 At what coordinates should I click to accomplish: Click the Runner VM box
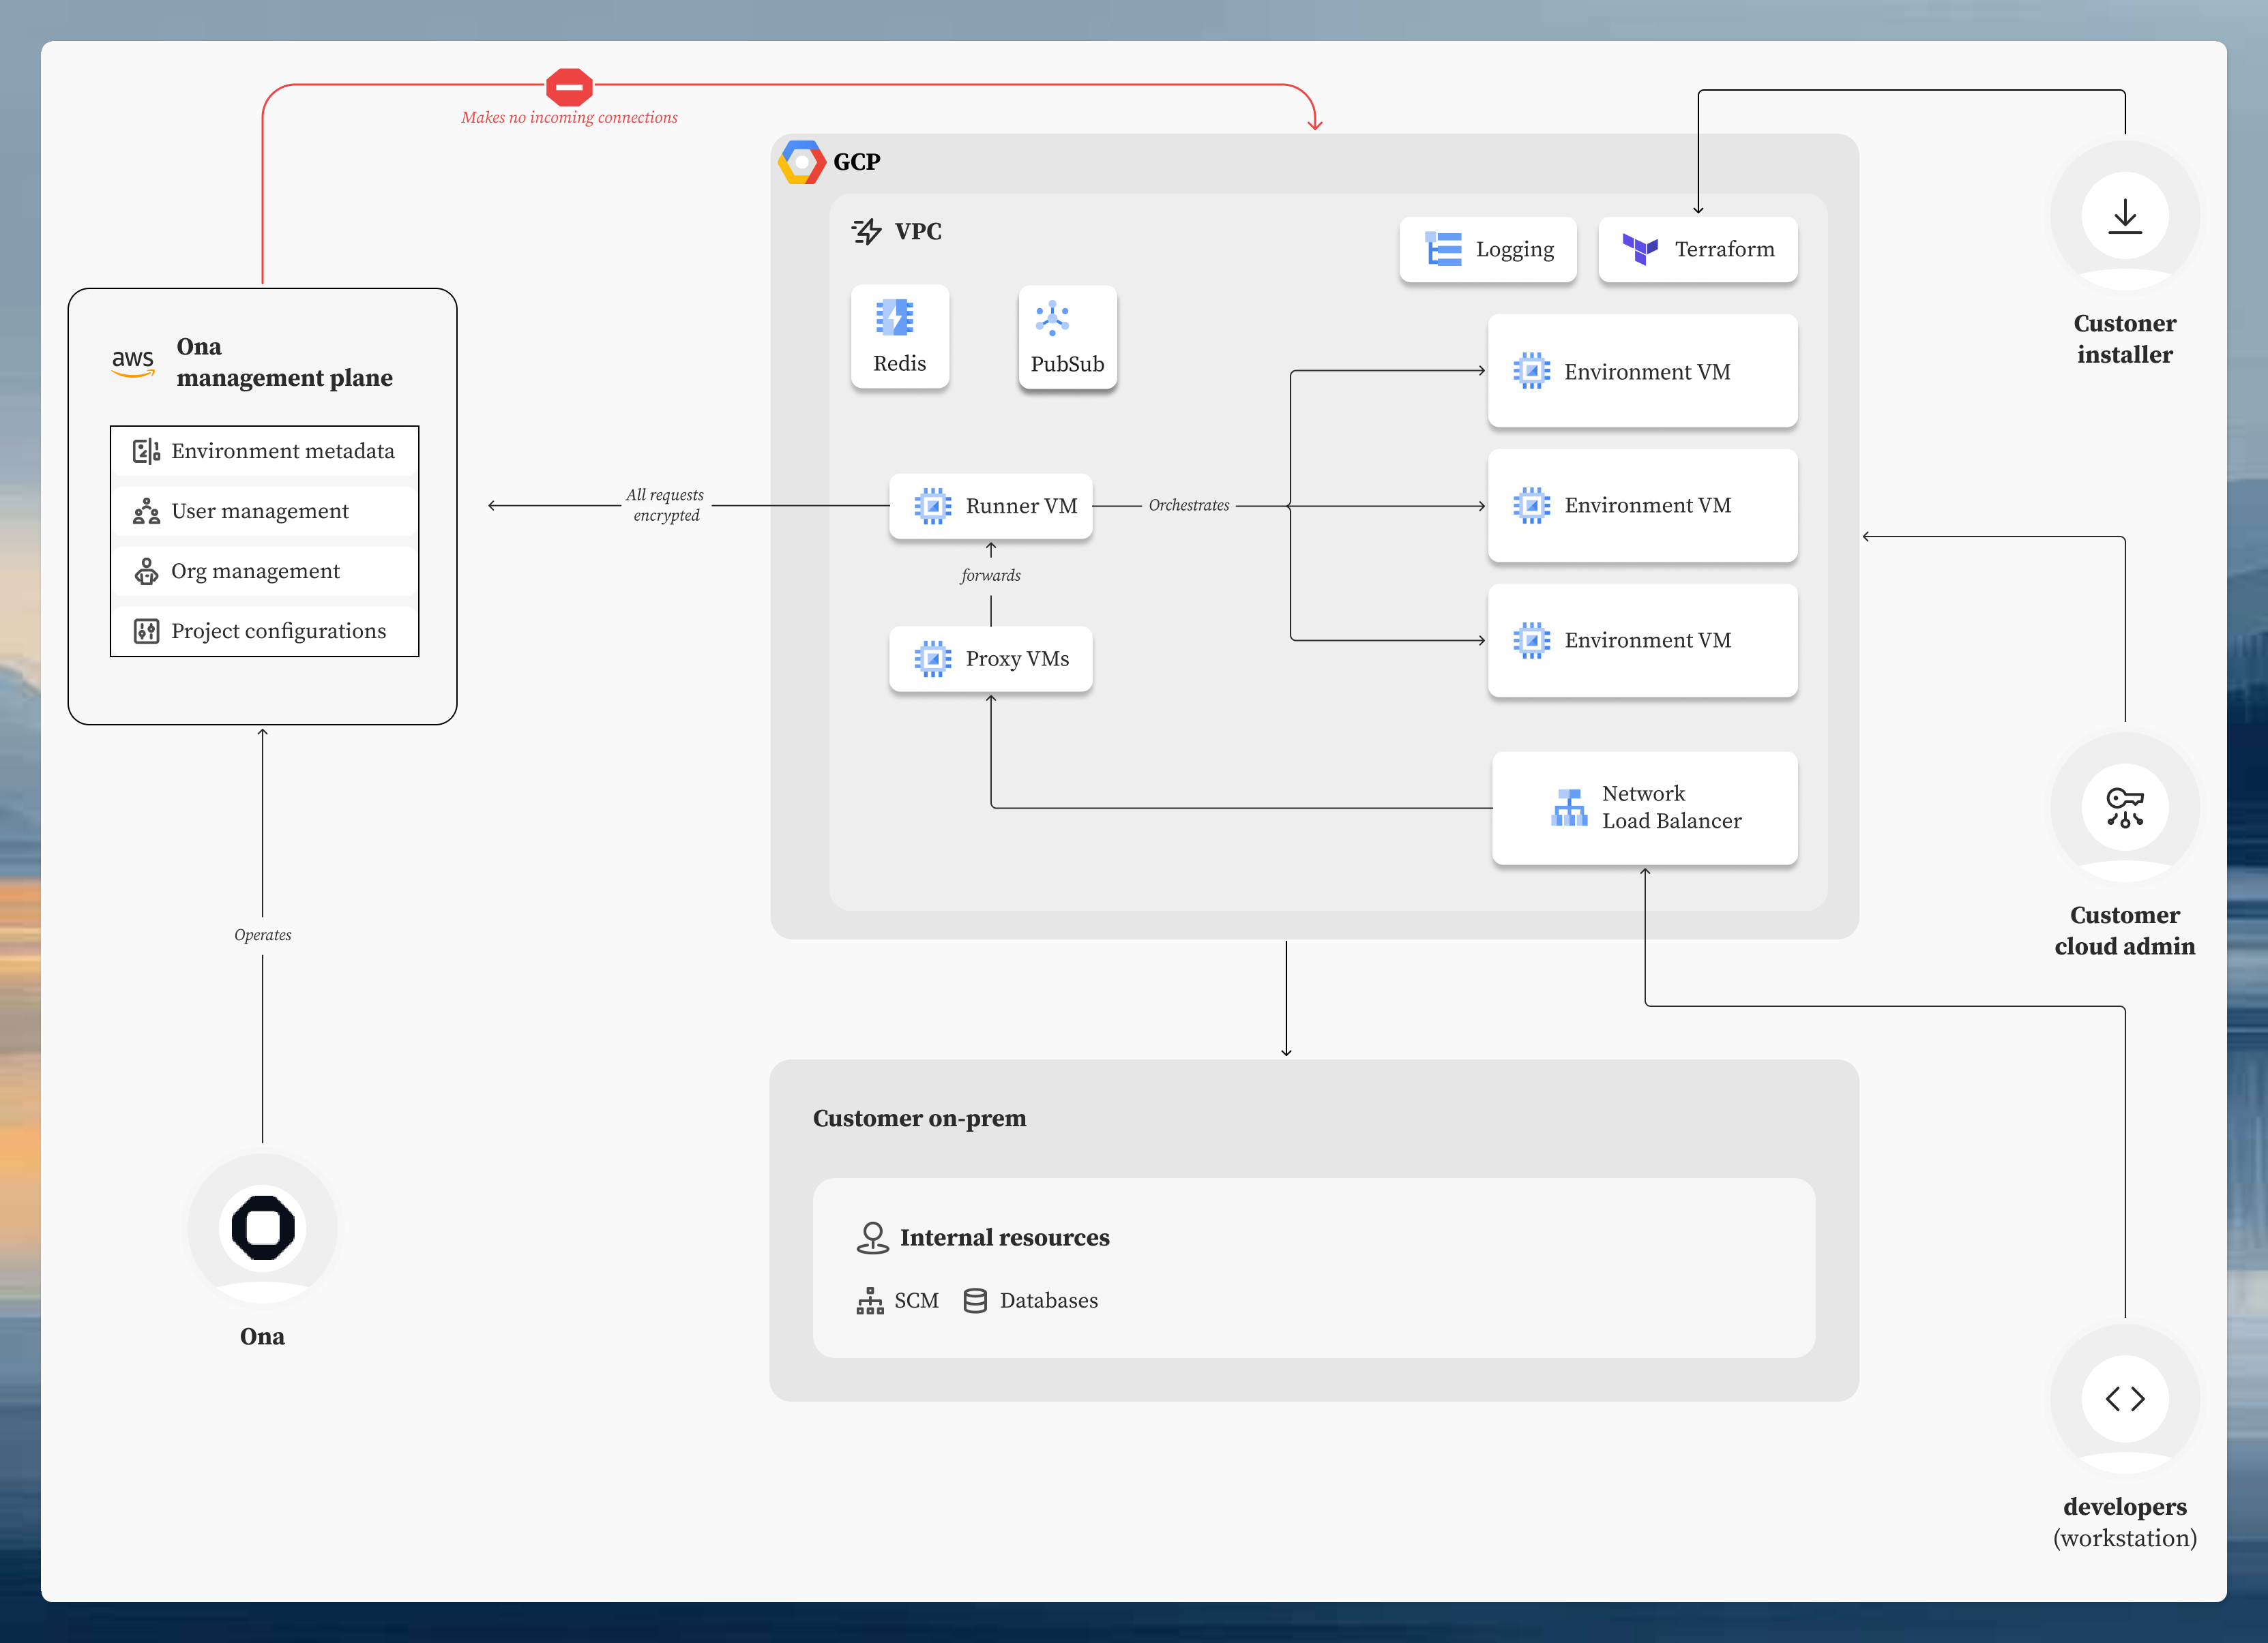(990, 506)
